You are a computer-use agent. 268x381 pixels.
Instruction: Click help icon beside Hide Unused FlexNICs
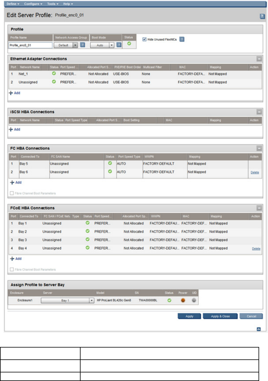click(x=182, y=39)
